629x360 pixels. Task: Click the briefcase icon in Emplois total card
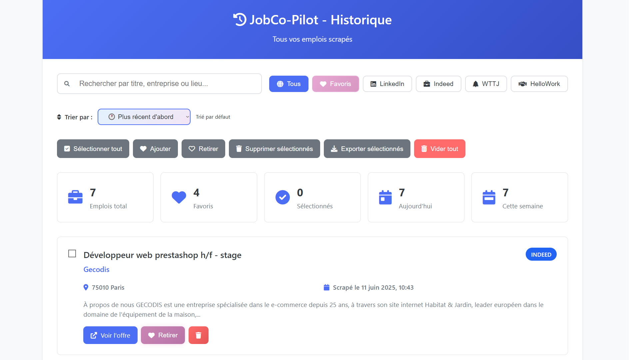pyautogui.click(x=75, y=197)
